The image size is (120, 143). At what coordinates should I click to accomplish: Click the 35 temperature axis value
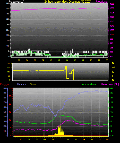(112, 93)
